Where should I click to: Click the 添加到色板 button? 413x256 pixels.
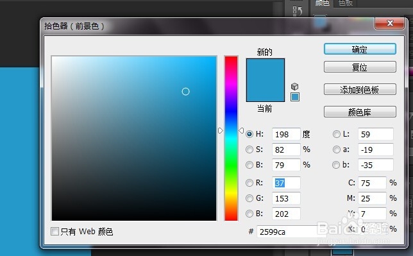(360, 89)
